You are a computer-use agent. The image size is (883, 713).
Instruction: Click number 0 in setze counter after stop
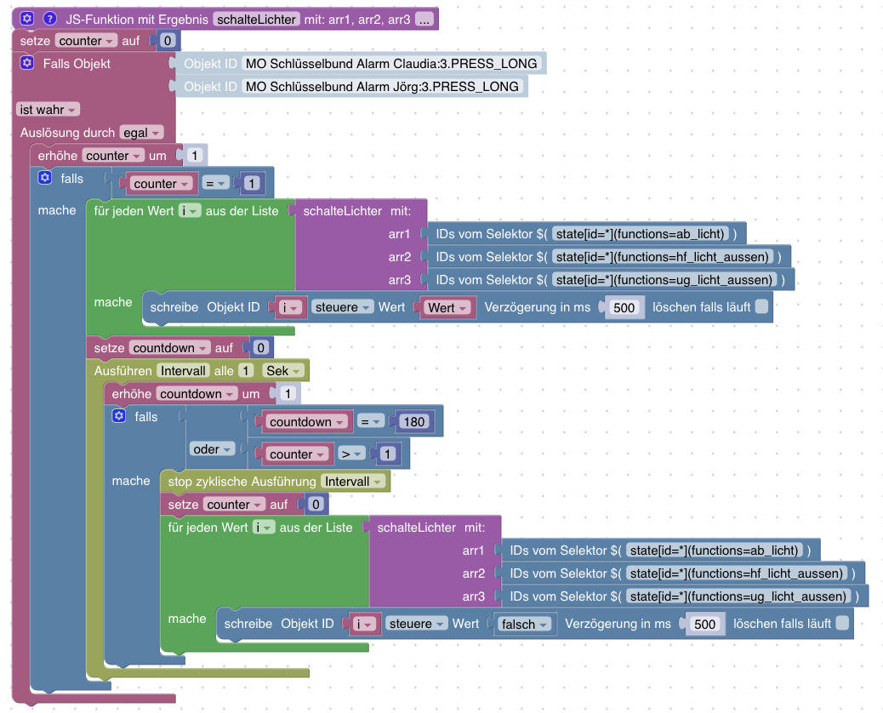pyautogui.click(x=316, y=504)
